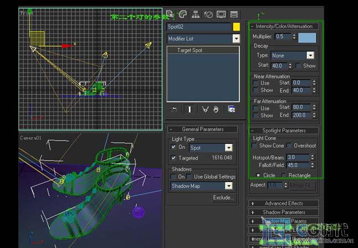Collapse the General Parameters rollout

202,129
